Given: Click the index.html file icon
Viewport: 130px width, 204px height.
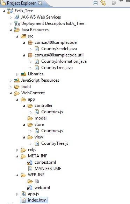Looking at the screenshot, I should pyautogui.click(x=23, y=200).
